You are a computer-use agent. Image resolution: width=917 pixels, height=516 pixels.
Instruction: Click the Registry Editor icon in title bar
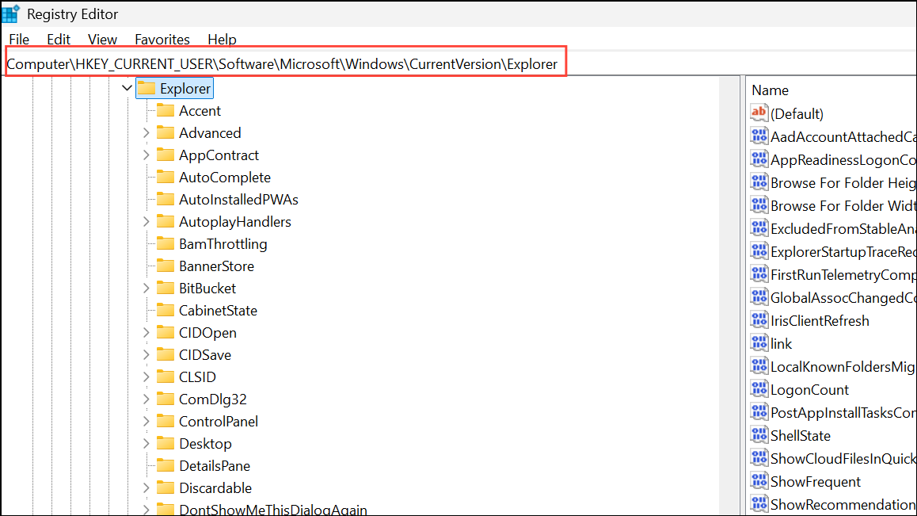click(x=11, y=13)
